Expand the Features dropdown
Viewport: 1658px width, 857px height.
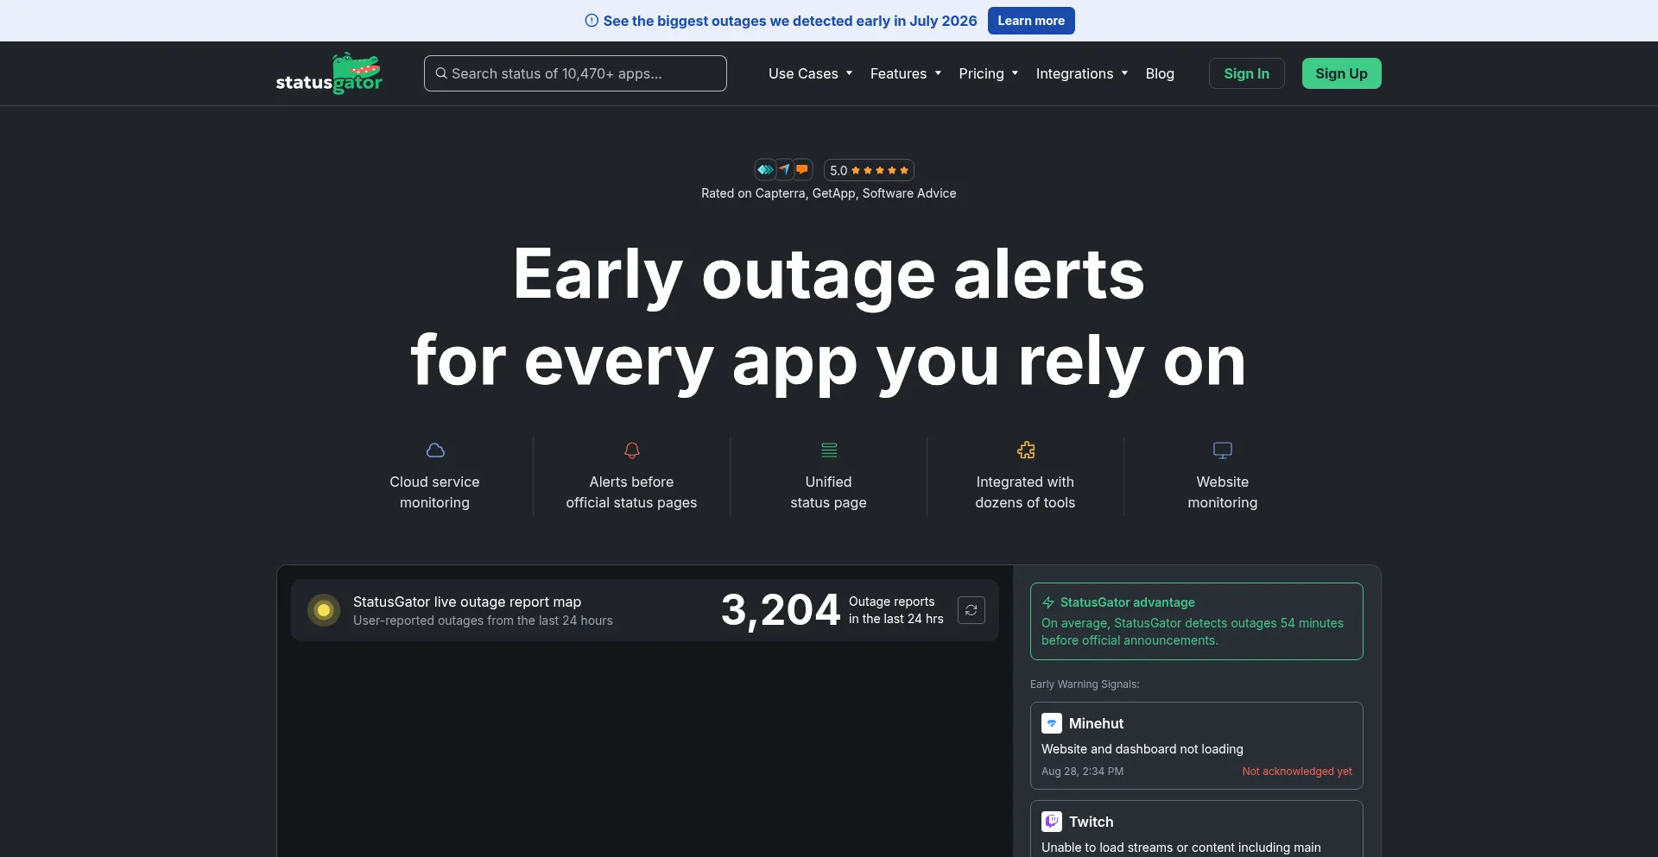906,73
